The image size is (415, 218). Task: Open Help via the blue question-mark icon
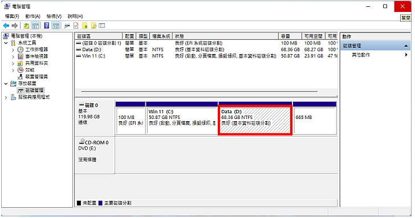pos(47,26)
